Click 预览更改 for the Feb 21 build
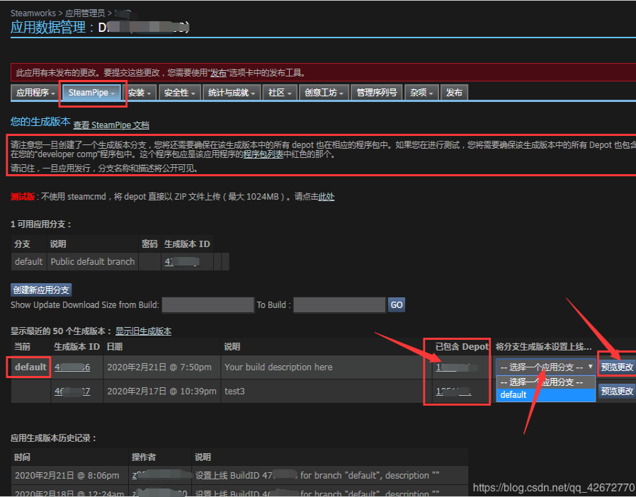 click(x=617, y=367)
